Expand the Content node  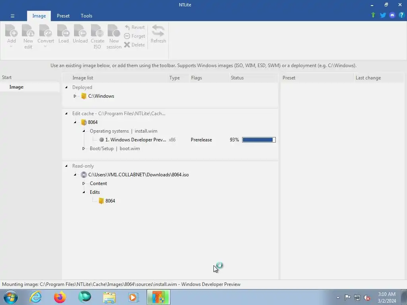tap(84, 183)
